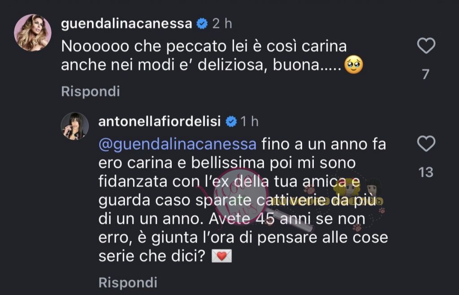
Task: Click the guendalinacanessa username
Action: click(126, 24)
